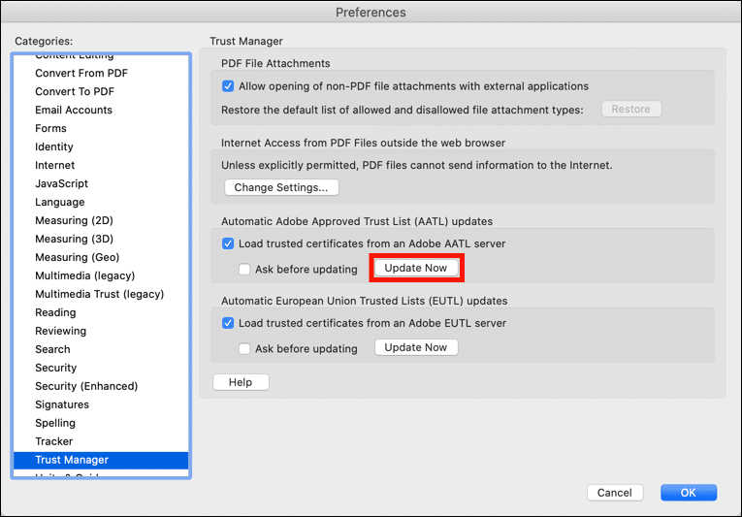Select the Tracker category

(54, 441)
